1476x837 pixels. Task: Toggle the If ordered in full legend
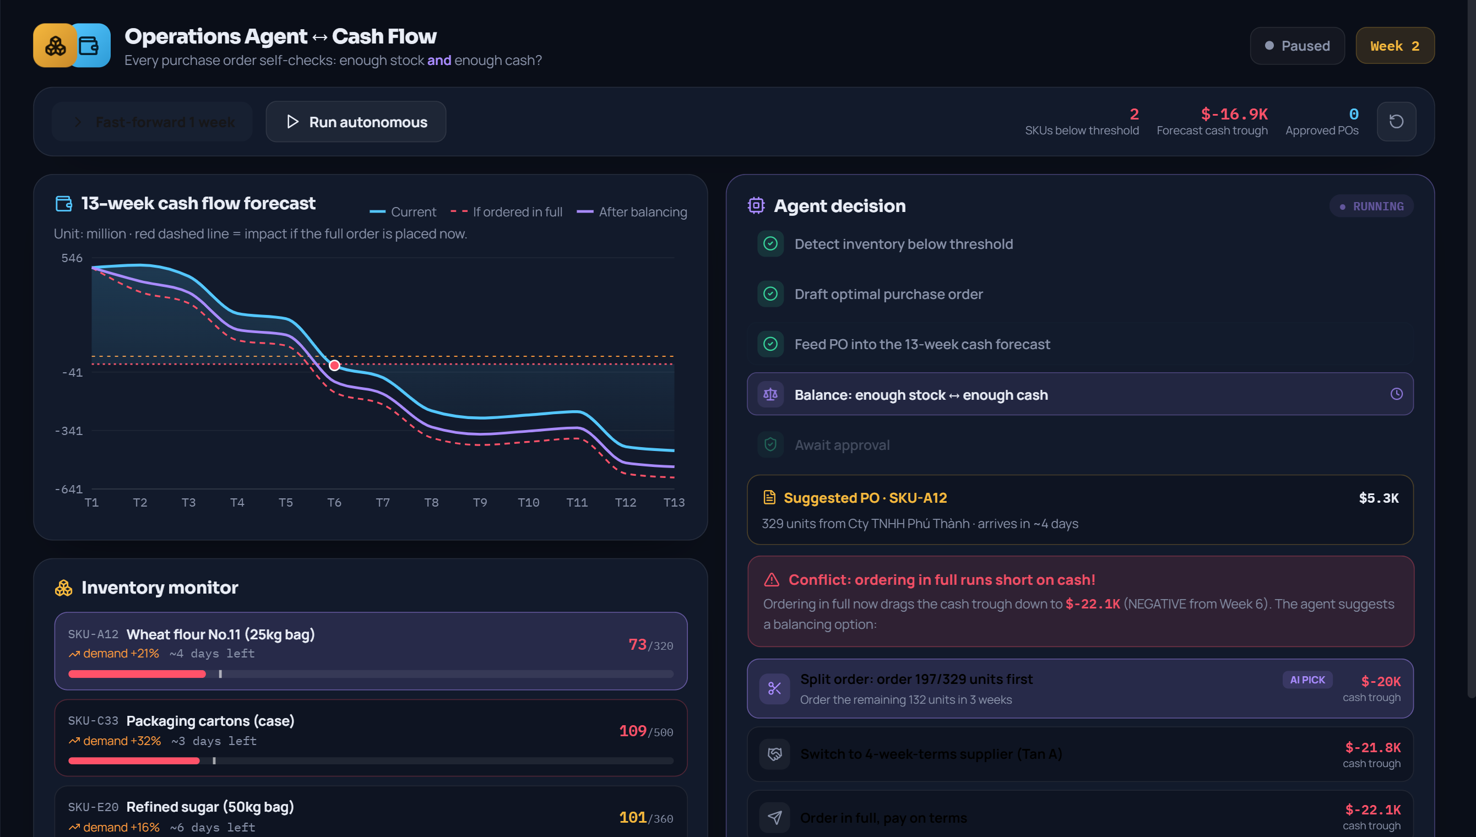point(506,211)
